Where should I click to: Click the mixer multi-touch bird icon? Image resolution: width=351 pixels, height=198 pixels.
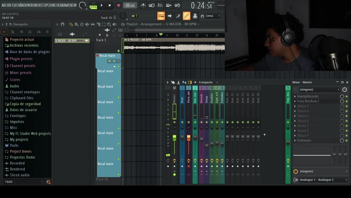pyautogui.click(x=173, y=82)
